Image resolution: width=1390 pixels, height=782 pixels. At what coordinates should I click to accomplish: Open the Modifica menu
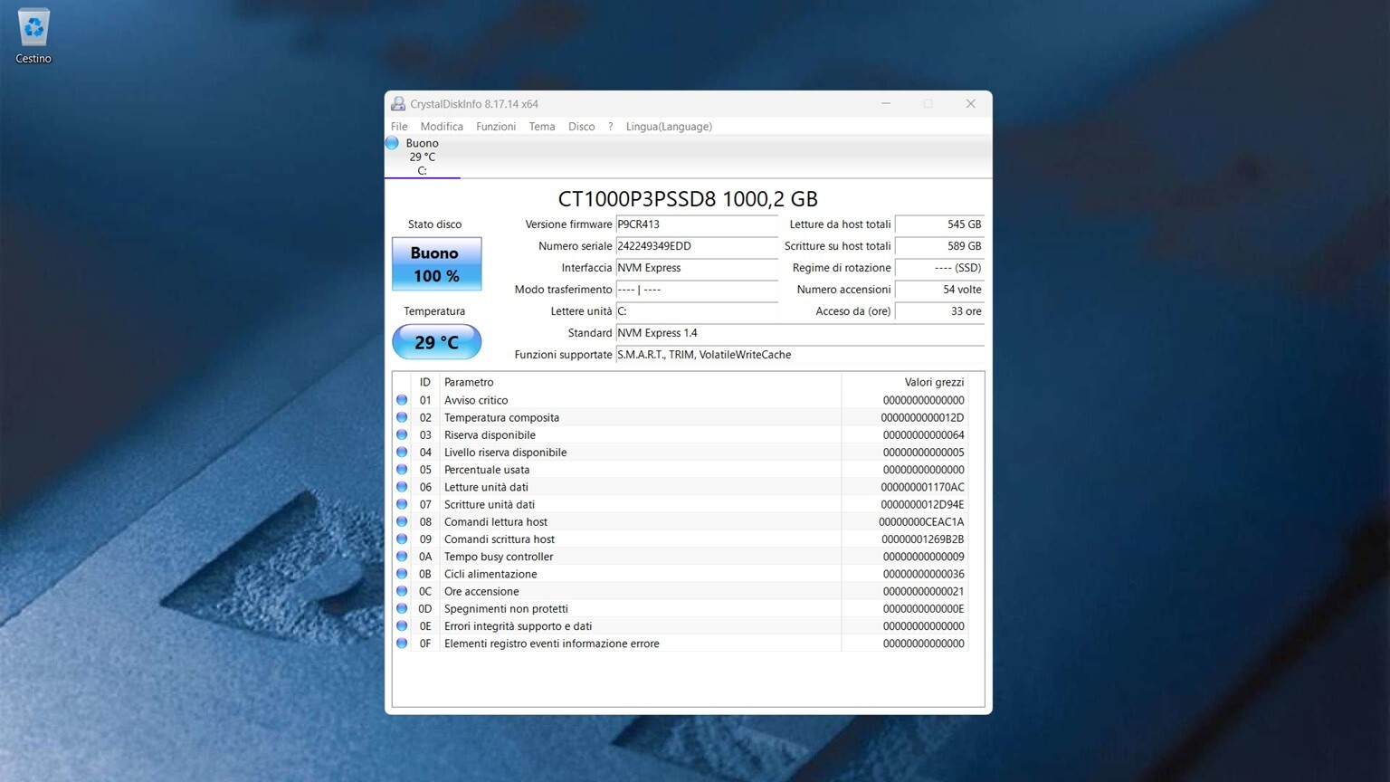coord(442,127)
